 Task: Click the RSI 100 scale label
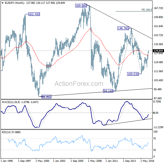tap(155, 132)
